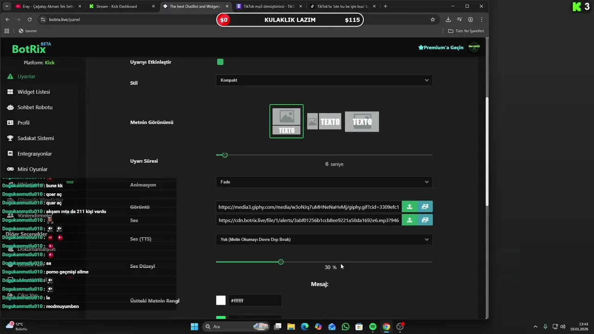Open Windows Start menu
The width and height of the screenshot is (594, 334).
pos(194,327)
